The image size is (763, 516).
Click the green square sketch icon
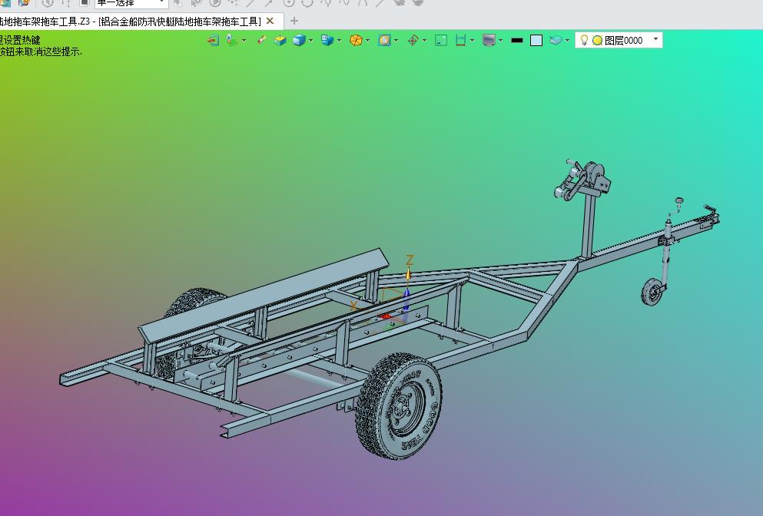[441, 41]
